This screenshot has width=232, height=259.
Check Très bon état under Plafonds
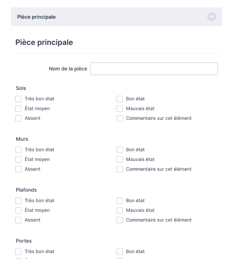(x=18, y=201)
